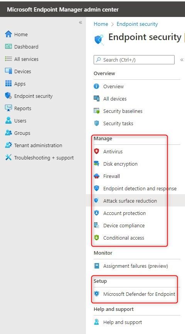Click the Search (Ctrl+/) input box

(134, 60)
